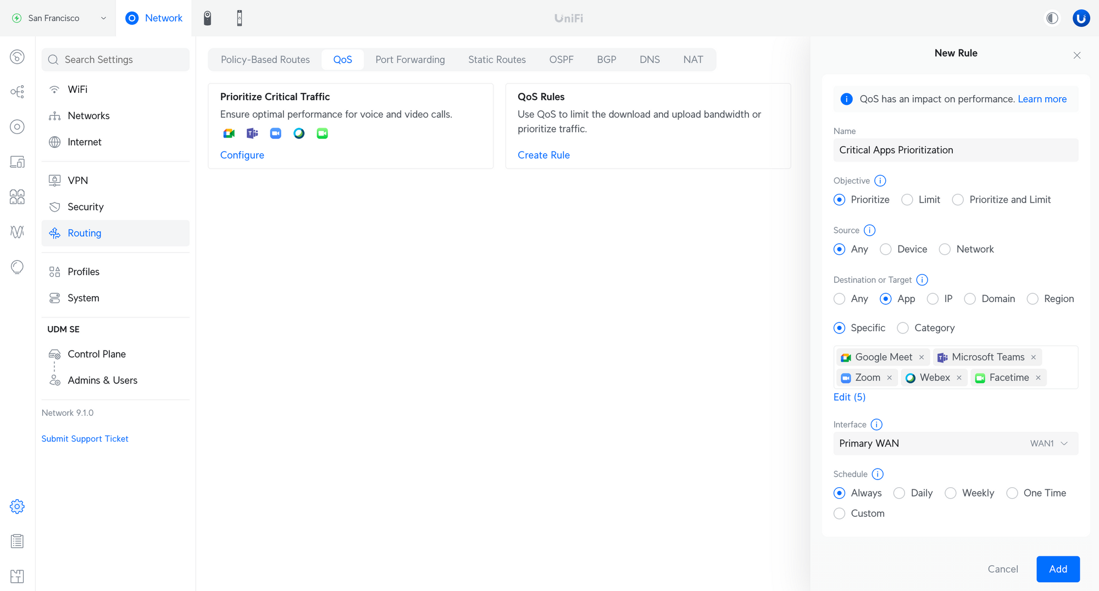The image size is (1099, 591).
Task: Switch to the Port Forwarding tab
Action: point(410,59)
